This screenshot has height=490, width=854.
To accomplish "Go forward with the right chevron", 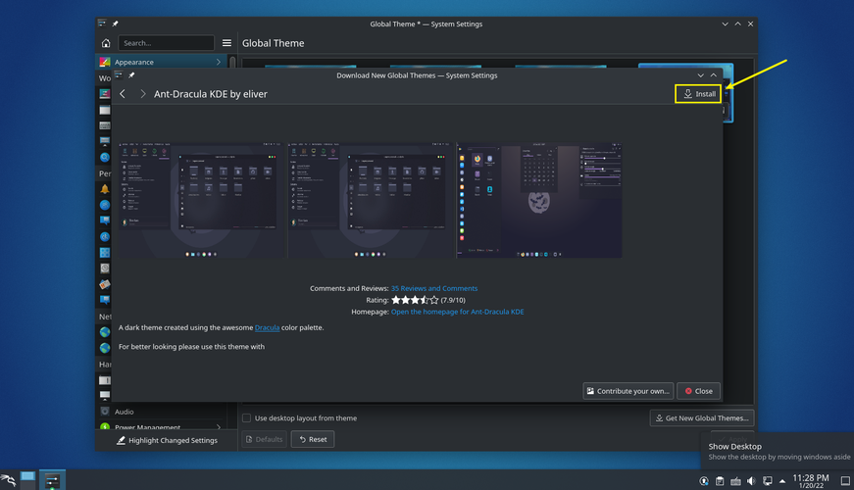I will coord(143,94).
